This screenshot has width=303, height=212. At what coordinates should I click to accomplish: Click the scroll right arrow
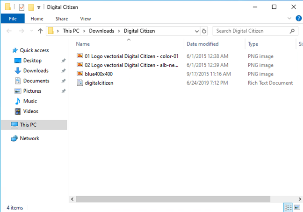pyautogui.click(x=300, y=199)
